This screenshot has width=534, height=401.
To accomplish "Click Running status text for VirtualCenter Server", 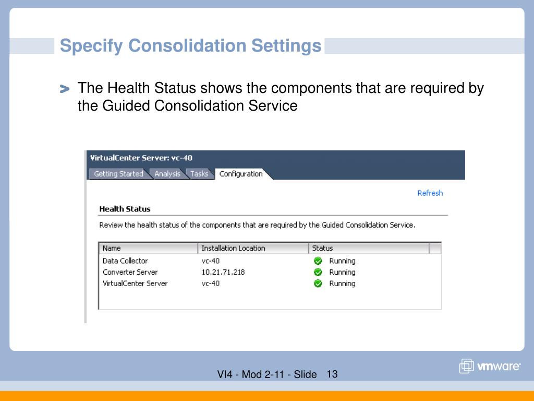I will pos(342,284).
